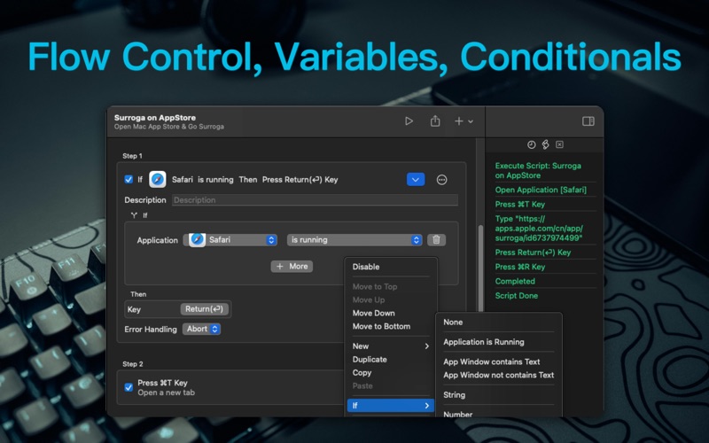
Task: Clear log with the X box icon
Action: 559,144
